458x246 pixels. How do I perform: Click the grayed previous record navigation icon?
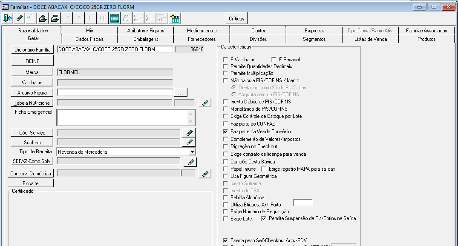click(78, 18)
